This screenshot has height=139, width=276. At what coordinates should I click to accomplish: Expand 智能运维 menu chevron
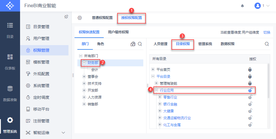63,133
